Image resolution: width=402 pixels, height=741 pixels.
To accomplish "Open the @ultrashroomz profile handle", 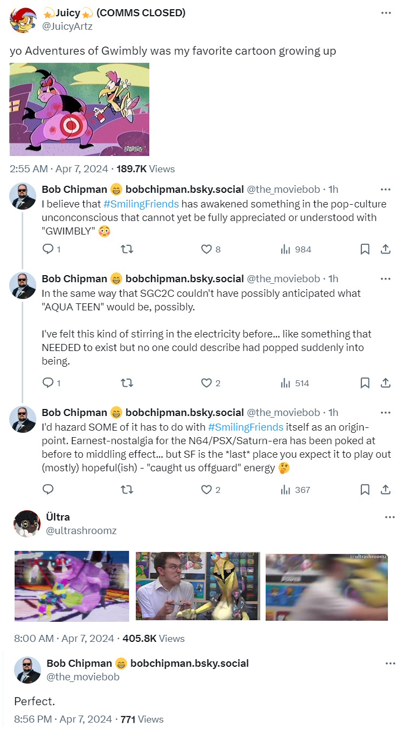I will (81, 531).
